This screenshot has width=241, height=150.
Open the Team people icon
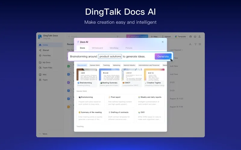(40, 80)
